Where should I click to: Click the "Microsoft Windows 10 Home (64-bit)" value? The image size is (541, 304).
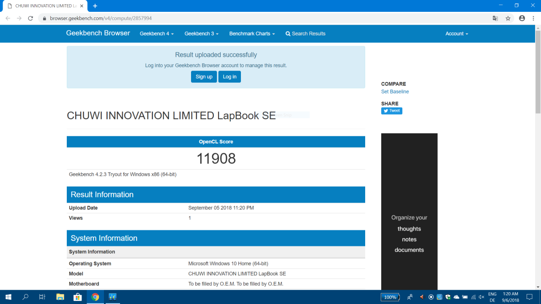228,263
